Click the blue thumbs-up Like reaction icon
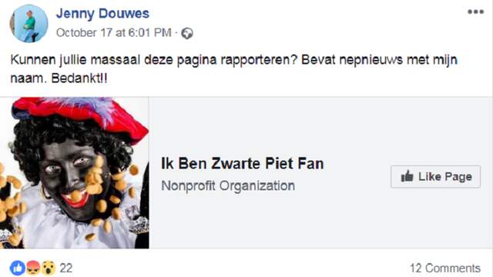Screen dimensions: 493x277 [x=18, y=268]
